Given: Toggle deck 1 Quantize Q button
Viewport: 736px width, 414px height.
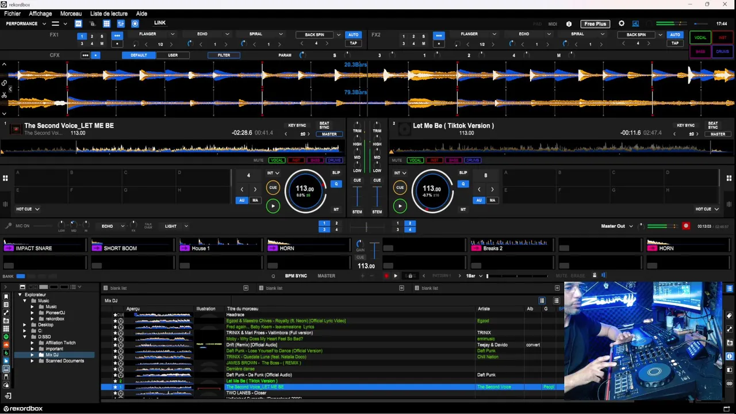Looking at the screenshot, I should [336, 184].
